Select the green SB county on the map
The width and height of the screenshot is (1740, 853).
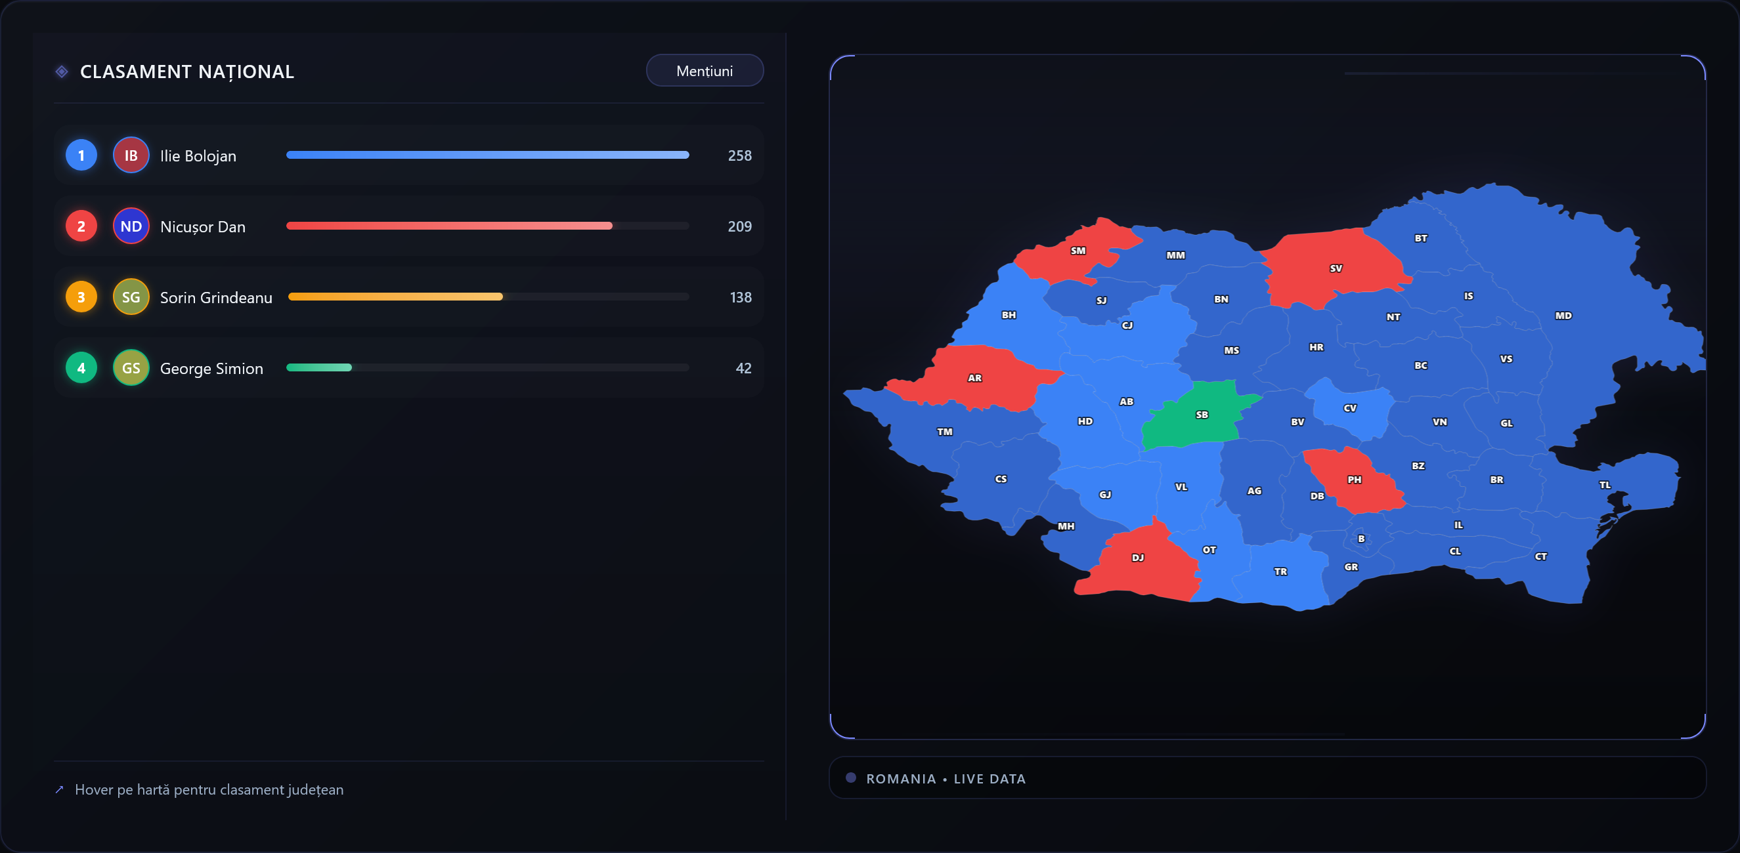(1201, 417)
